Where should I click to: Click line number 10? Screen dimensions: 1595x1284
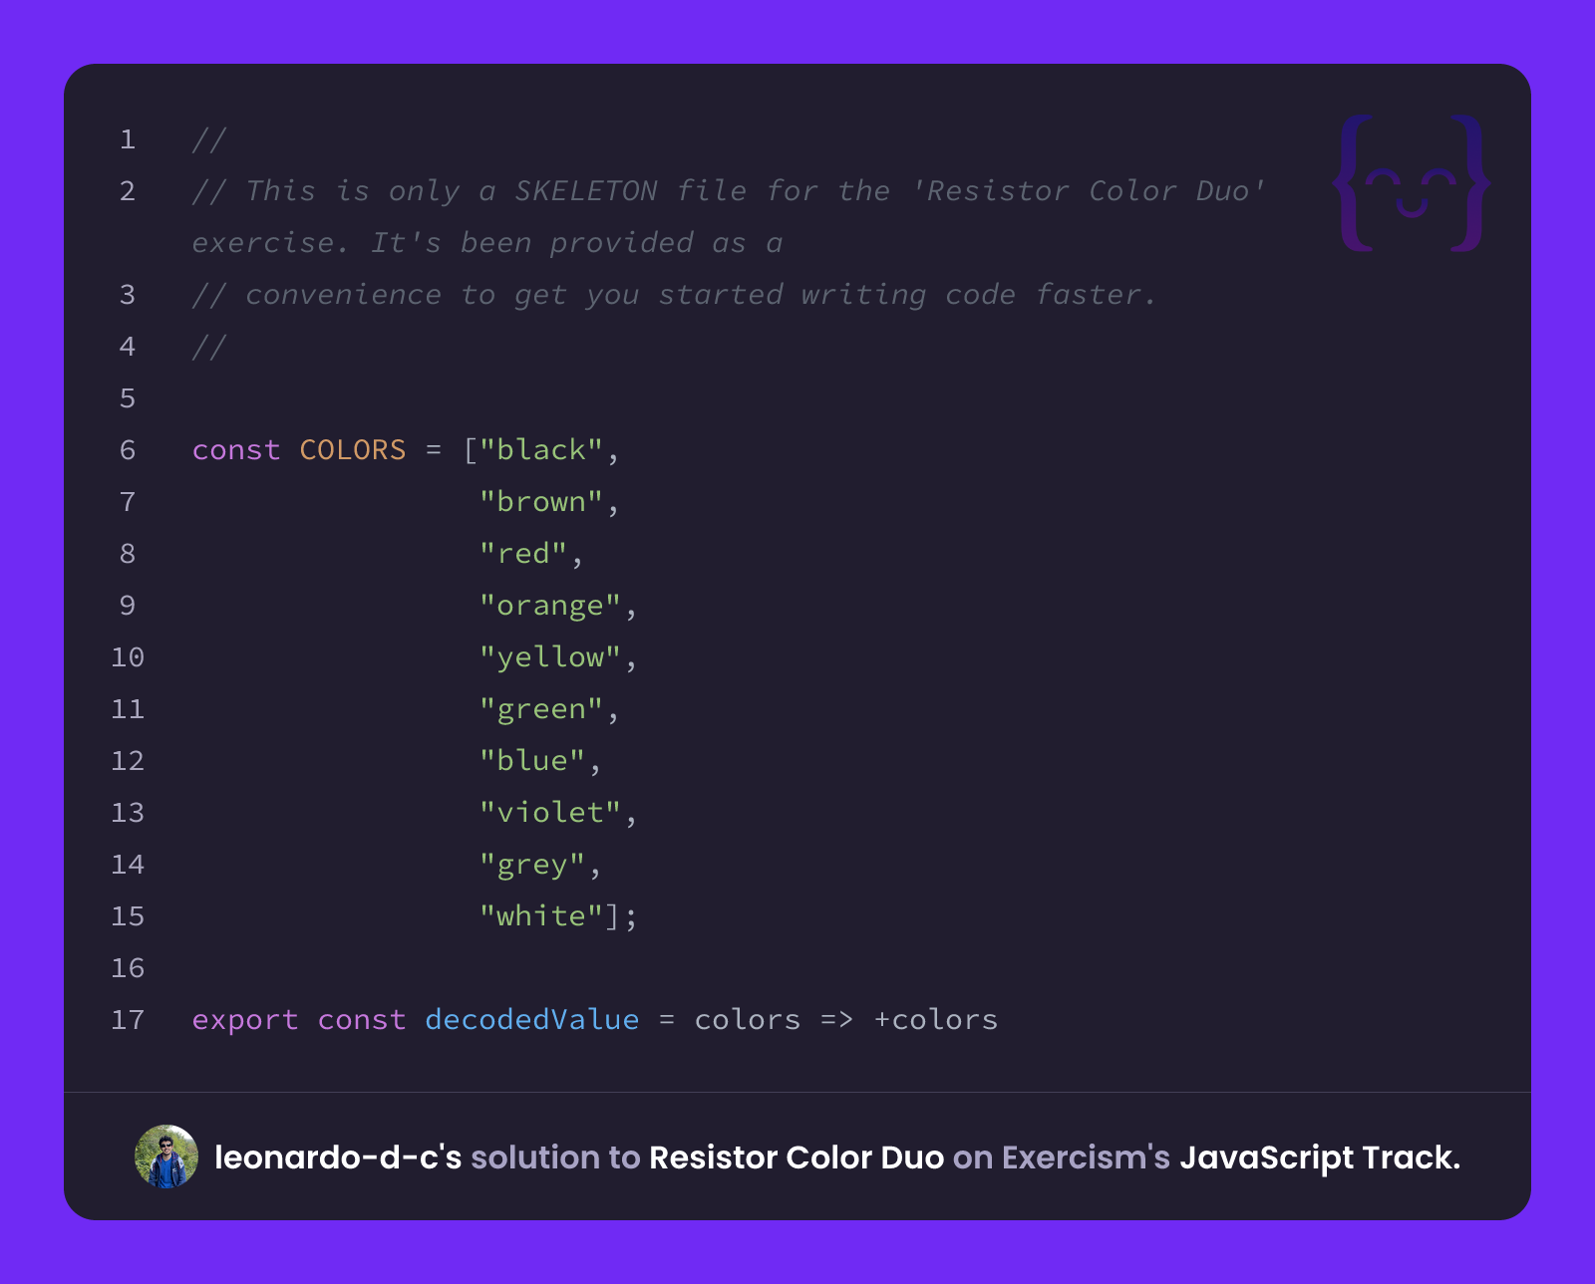coord(128,657)
